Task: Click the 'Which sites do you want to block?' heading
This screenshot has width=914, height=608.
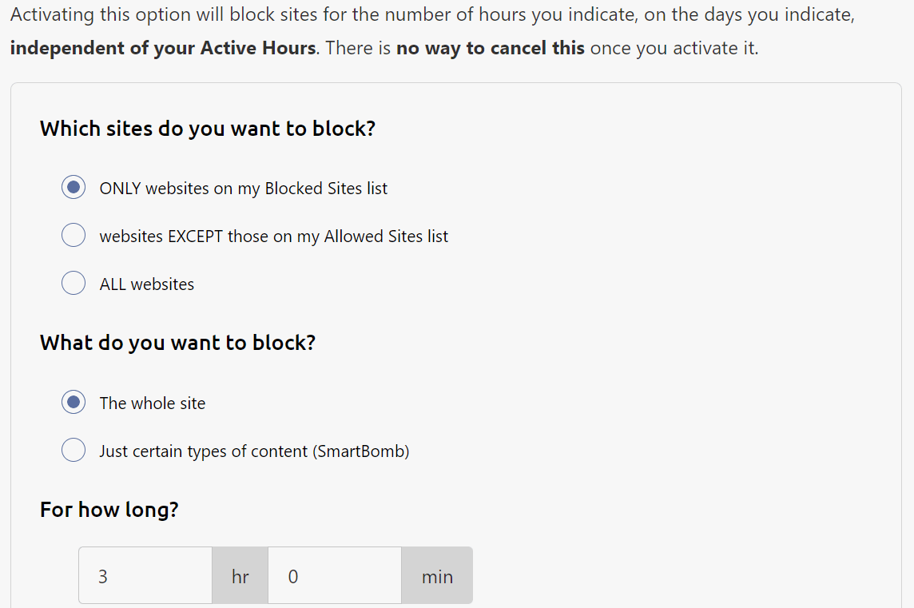Action: point(208,129)
